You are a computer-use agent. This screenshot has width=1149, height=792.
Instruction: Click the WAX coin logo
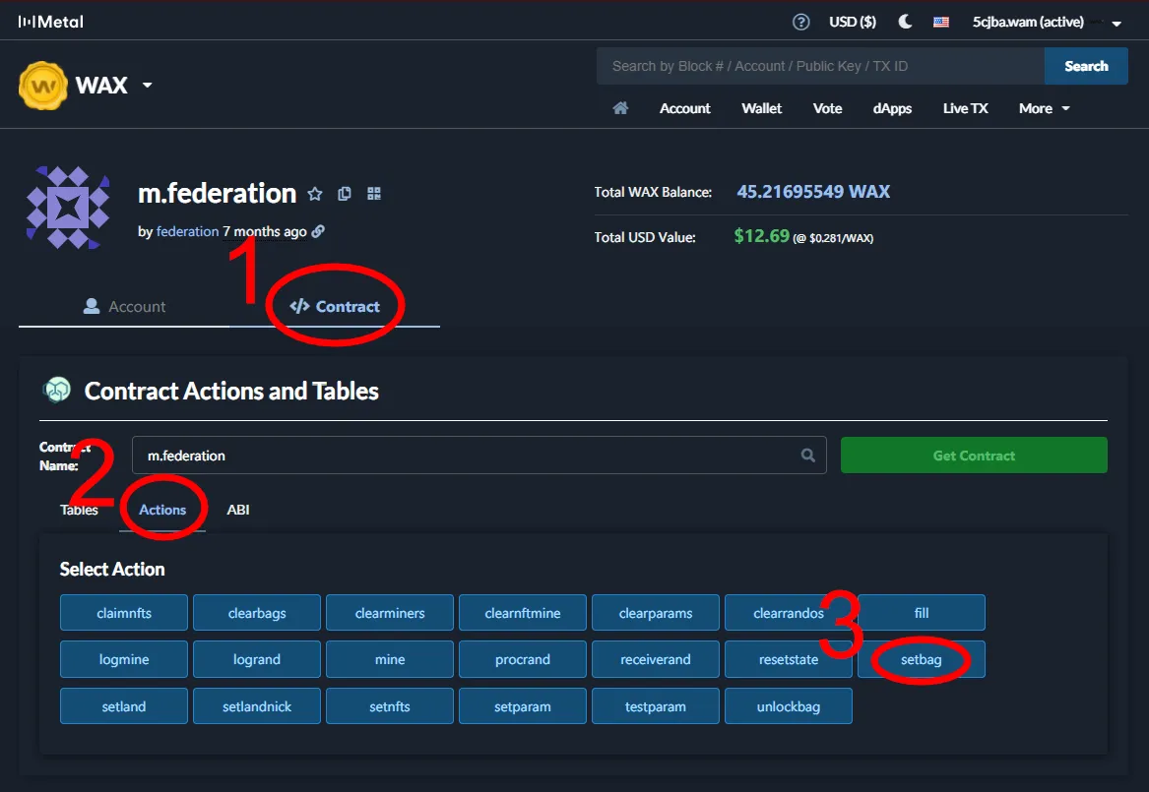click(43, 86)
